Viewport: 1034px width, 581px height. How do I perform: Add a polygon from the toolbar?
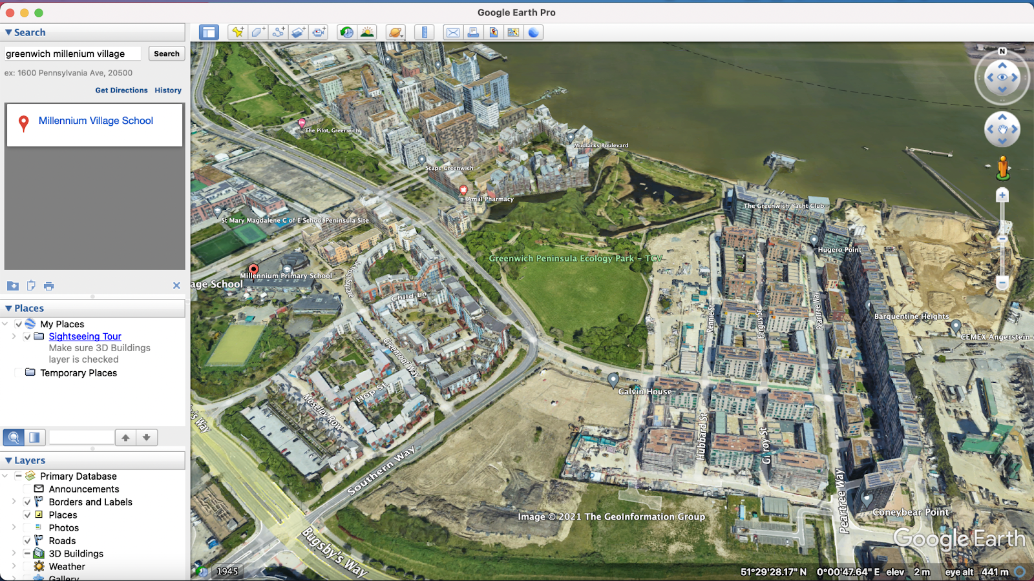click(x=258, y=32)
